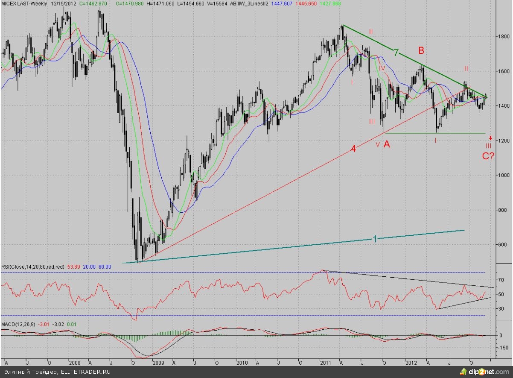The width and height of the screenshot is (513, 378).
Task: Select the green trendline label 7
Action: tap(396, 53)
